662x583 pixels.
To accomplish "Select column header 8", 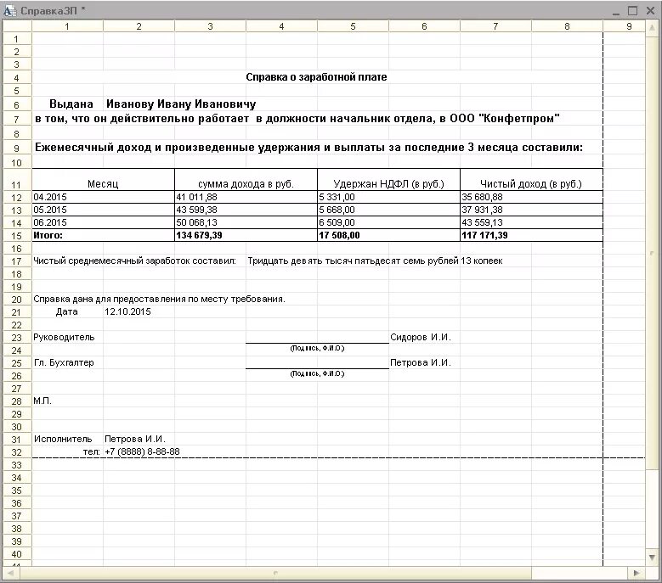I will (567, 26).
